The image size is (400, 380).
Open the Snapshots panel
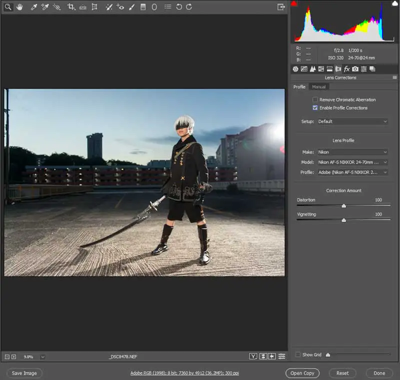point(372,69)
